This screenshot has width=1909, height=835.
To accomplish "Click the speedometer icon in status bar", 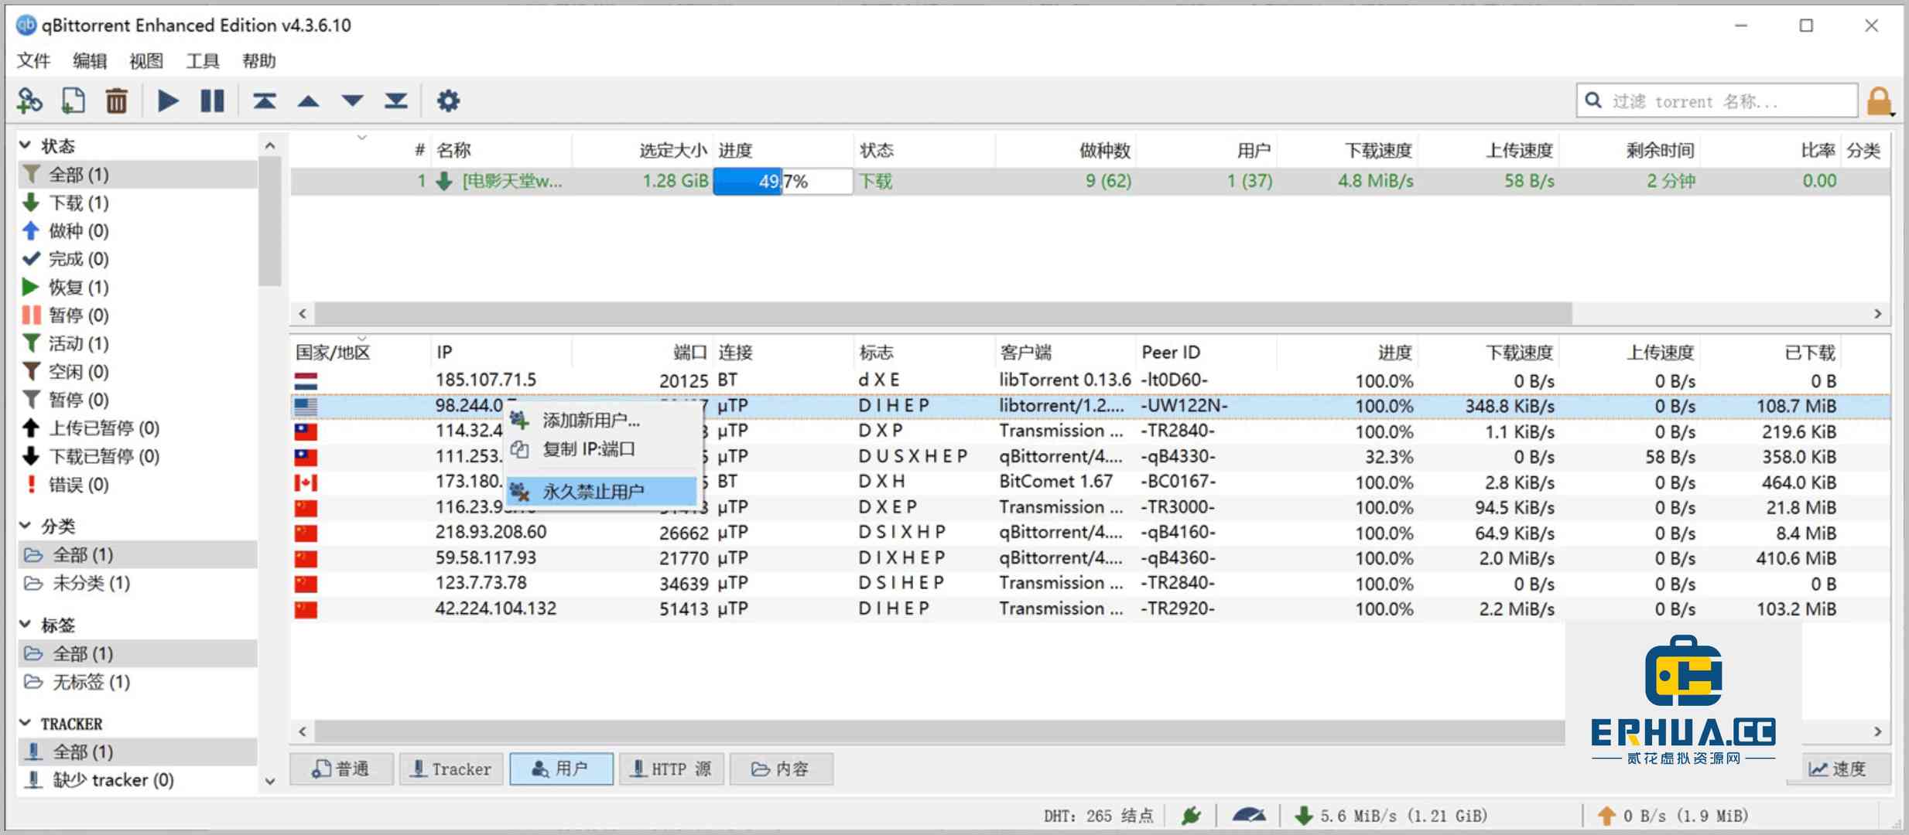I will click(x=1249, y=814).
